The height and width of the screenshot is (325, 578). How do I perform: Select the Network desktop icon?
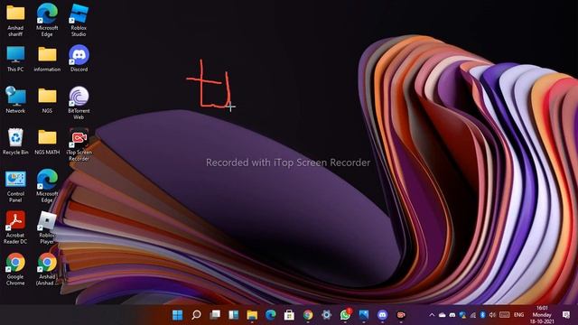[15, 99]
